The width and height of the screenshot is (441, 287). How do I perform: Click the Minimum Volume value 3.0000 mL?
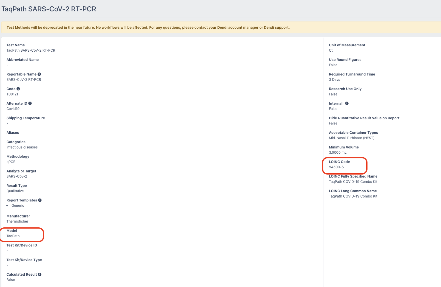(x=338, y=153)
